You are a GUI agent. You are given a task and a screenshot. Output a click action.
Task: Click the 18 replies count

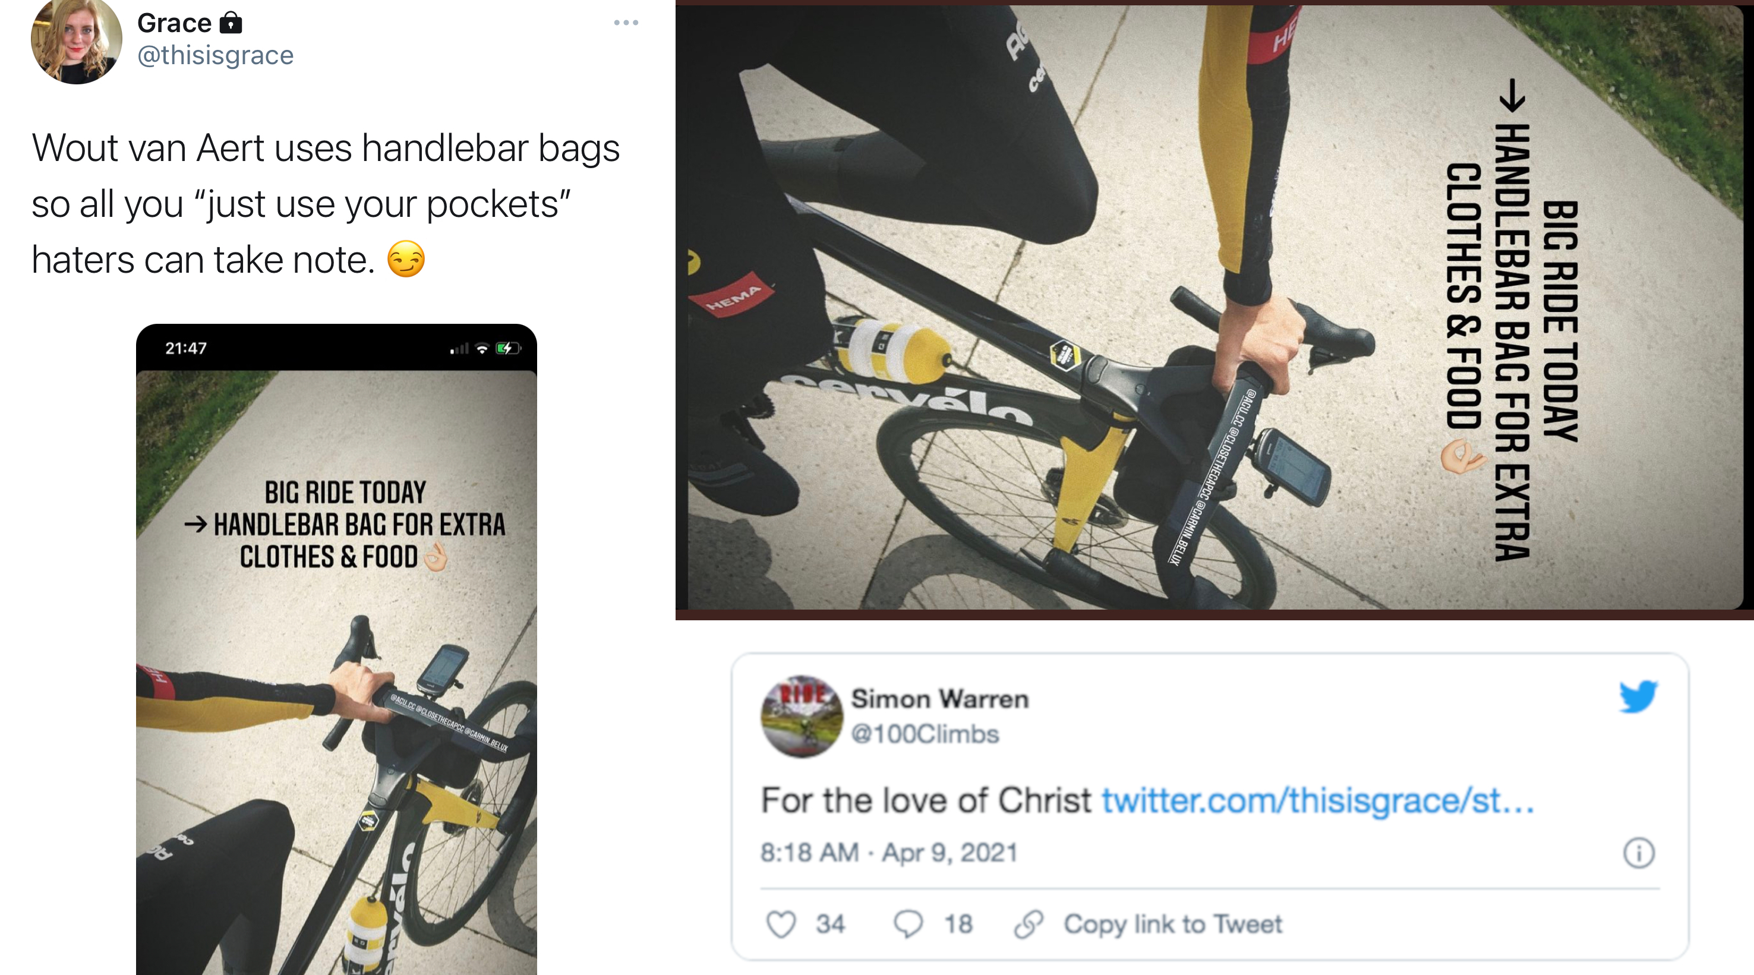[958, 924]
